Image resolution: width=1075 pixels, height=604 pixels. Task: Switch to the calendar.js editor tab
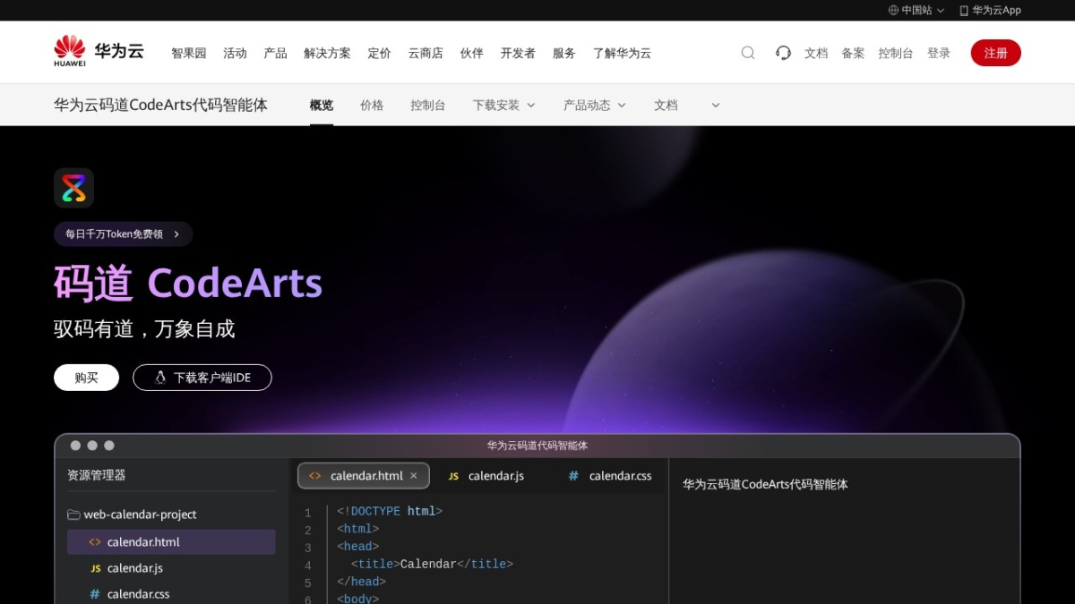(x=486, y=476)
